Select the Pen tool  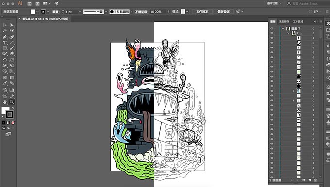[5, 37]
